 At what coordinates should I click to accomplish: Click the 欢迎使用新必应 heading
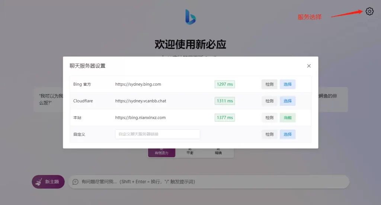pos(190,44)
